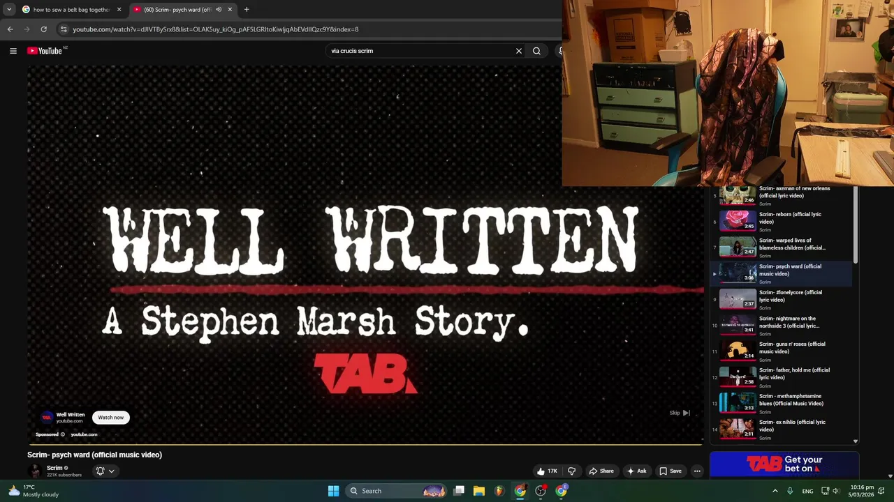Screen dimensions: 894x502
Task: Play 'axeman of new orleans' from playlist
Action: click(x=781, y=196)
